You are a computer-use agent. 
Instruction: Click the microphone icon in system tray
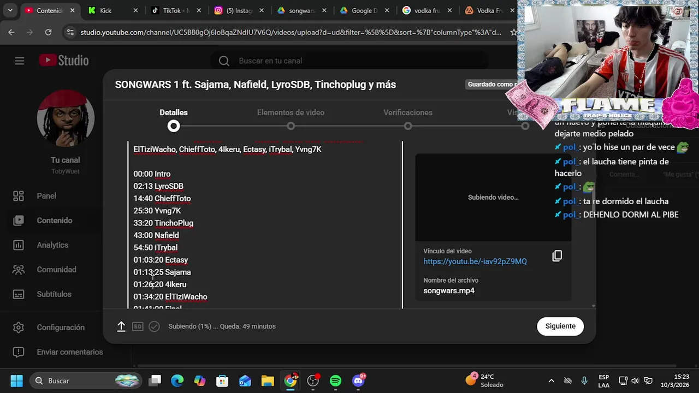pos(584,380)
